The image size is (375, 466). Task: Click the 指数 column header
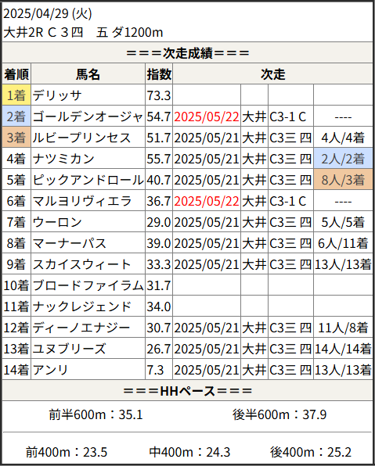point(159,74)
